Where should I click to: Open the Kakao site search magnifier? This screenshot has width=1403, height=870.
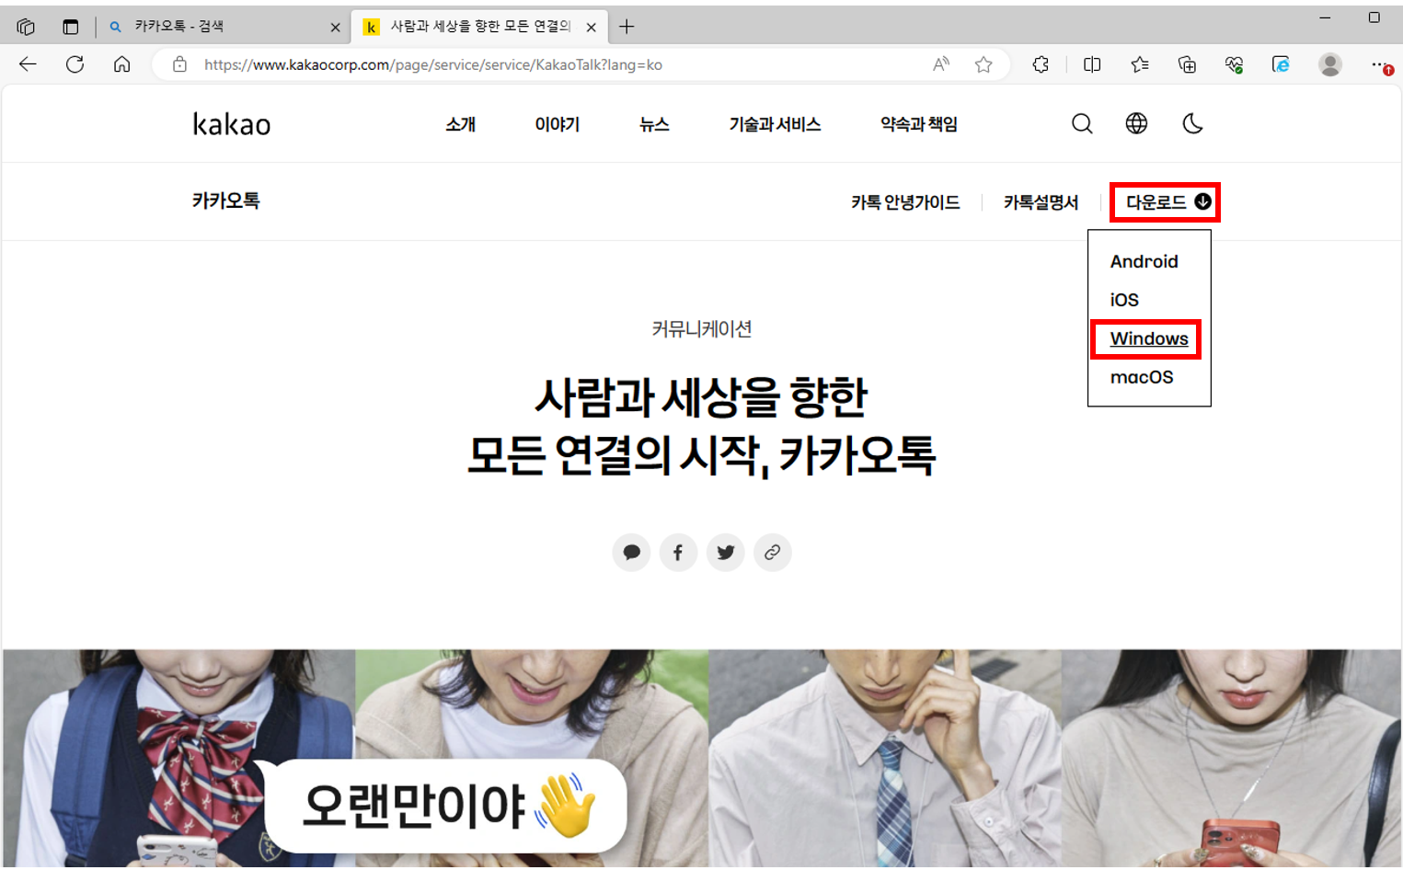pos(1082,123)
